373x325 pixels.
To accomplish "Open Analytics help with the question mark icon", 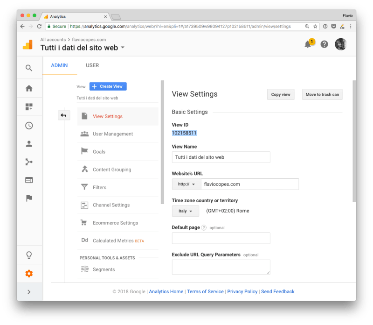I will (324, 44).
